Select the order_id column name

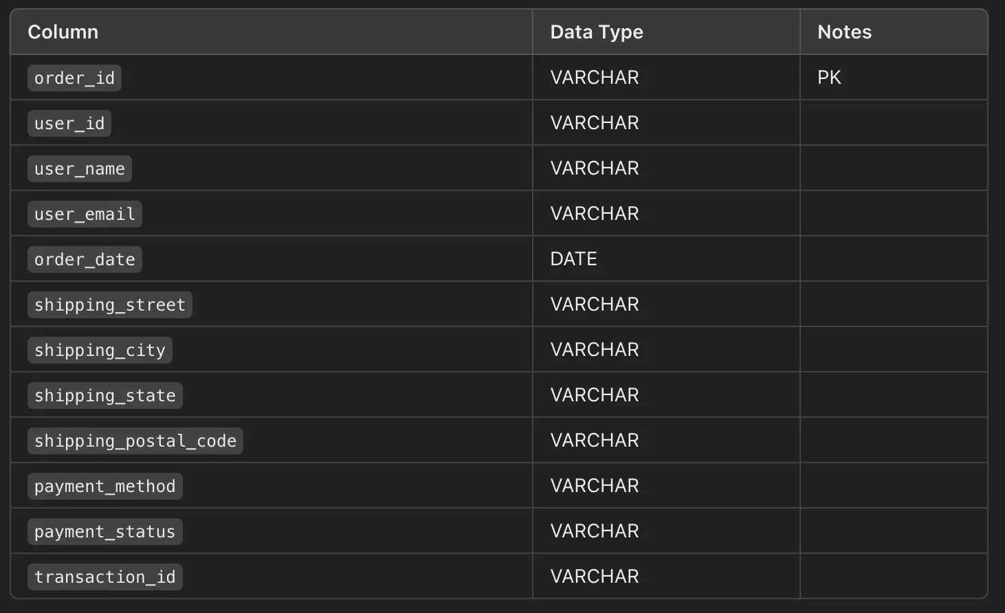click(x=74, y=78)
